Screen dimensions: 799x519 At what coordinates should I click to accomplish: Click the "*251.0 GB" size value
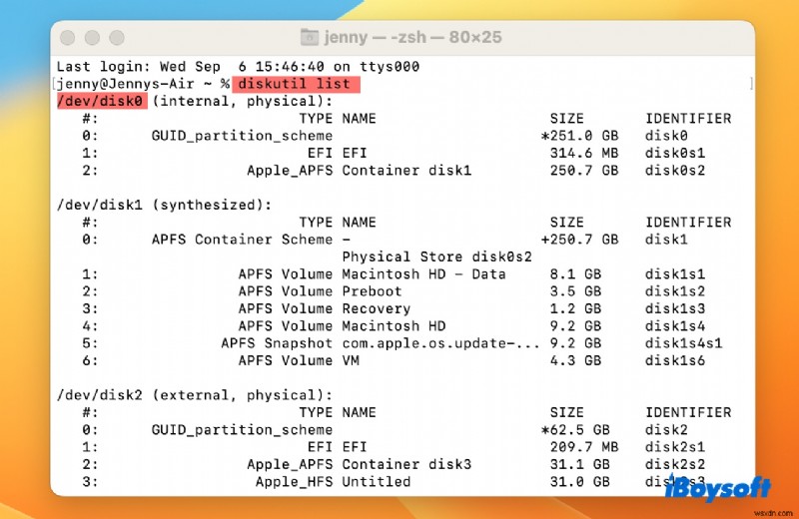[x=579, y=136]
